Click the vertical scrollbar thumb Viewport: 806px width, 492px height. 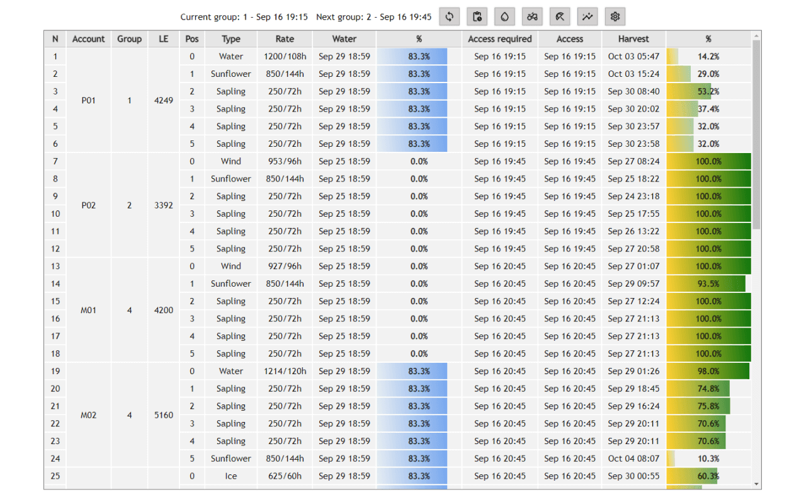click(756, 132)
